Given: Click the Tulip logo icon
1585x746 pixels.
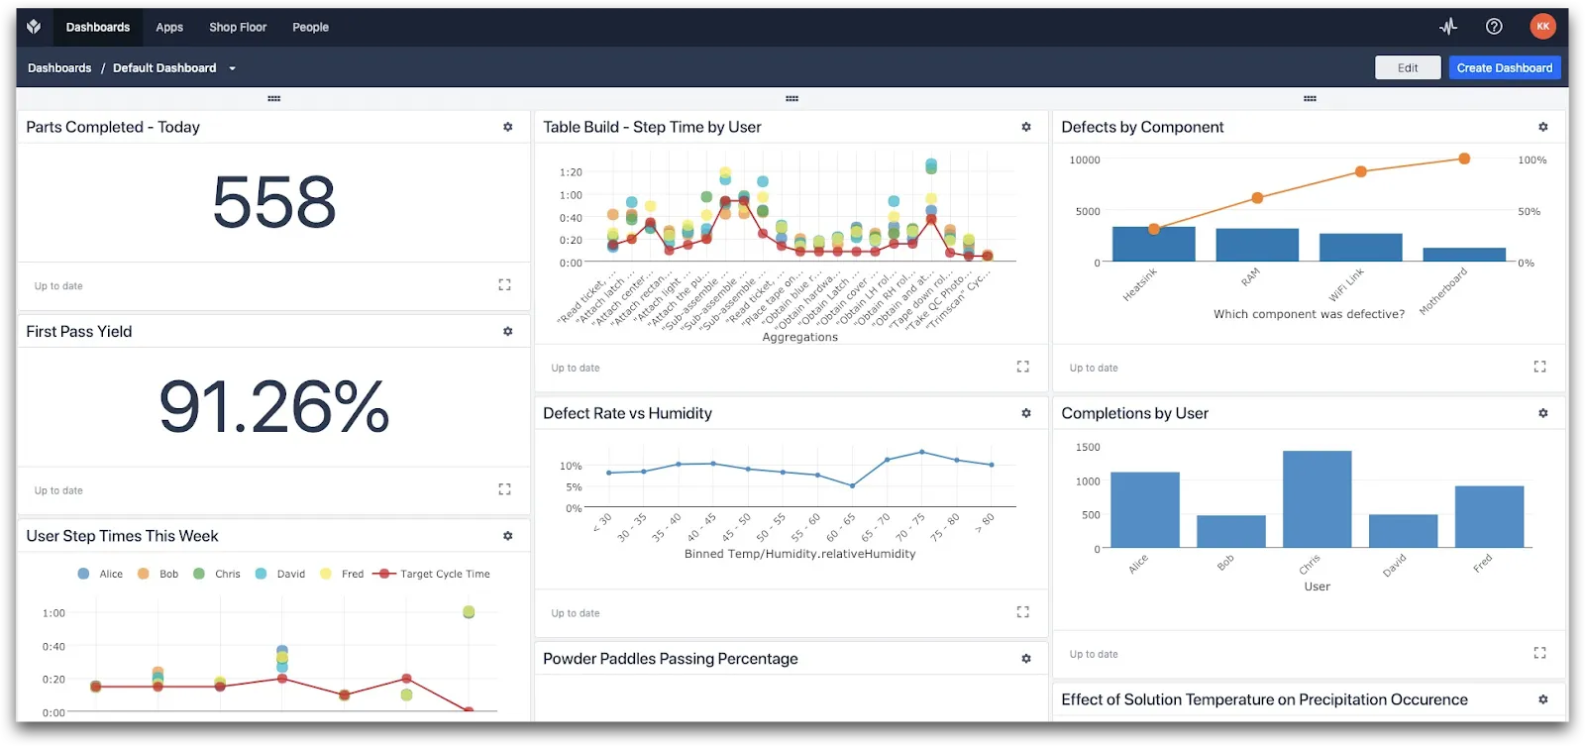Looking at the screenshot, I should [x=34, y=27].
